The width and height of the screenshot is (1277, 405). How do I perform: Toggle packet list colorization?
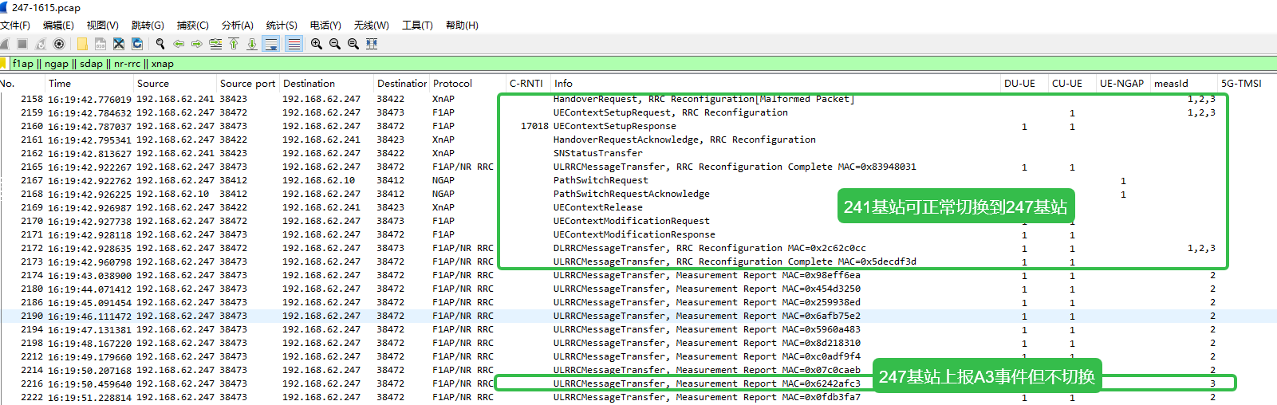[x=294, y=44]
